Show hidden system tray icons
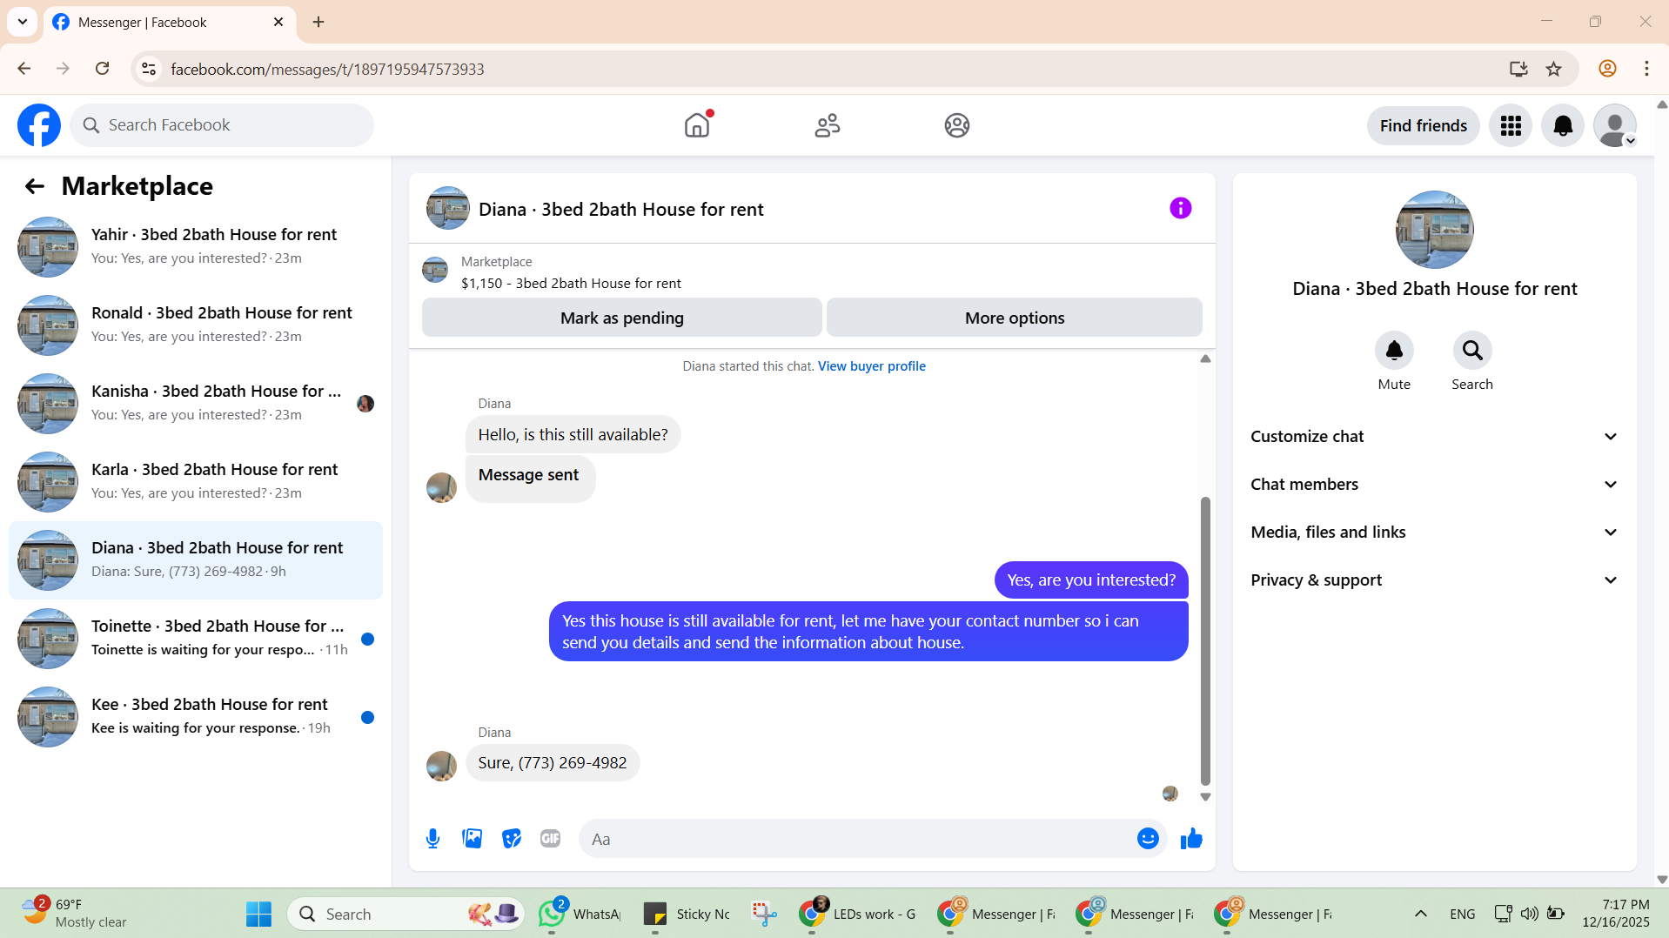This screenshot has height=938, width=1669. (1421, 914)
